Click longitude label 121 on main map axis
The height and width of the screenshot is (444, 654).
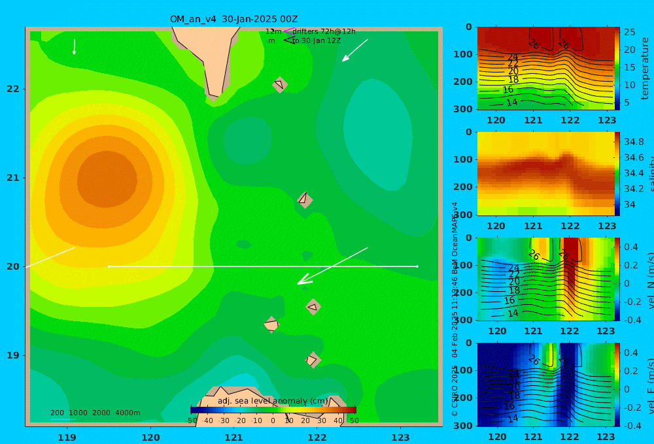click(x=234, y=437)
